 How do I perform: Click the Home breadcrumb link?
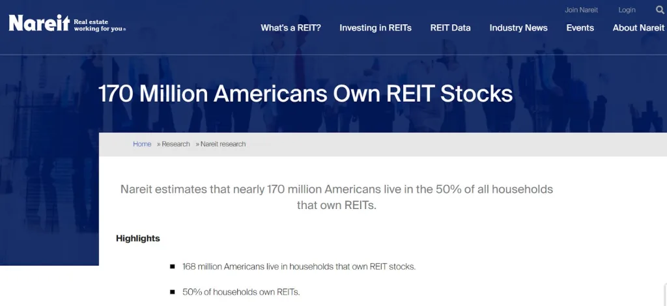click(x=142, y=144)
